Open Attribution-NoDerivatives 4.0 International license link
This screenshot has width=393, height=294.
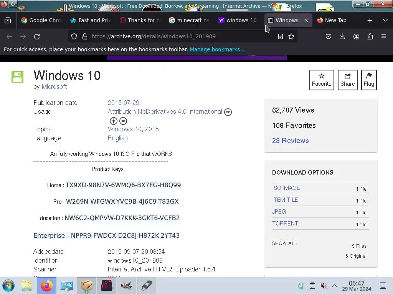pos(165,111)
